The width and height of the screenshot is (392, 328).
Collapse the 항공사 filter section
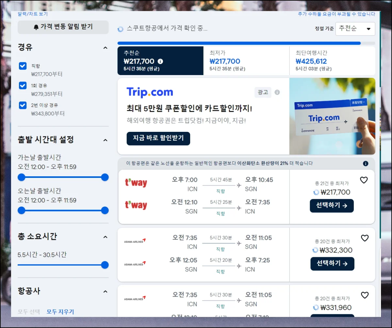105,291
